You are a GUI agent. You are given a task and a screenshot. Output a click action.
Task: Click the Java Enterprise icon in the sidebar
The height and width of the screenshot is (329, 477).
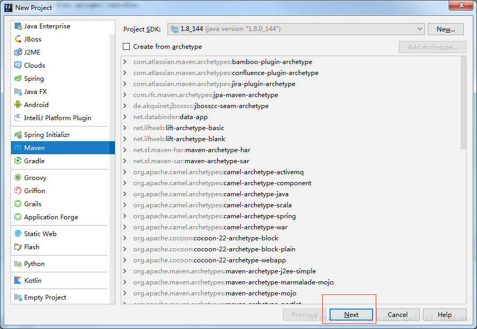tap(18, 26)
